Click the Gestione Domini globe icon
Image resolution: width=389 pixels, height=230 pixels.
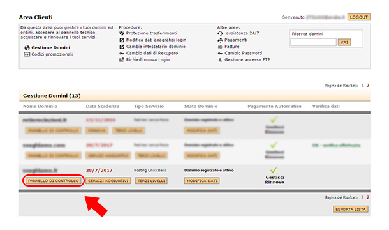[27, 48]
